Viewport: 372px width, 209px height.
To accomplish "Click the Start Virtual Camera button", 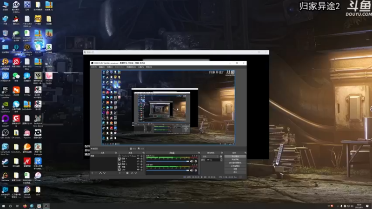I will (235, 163).
